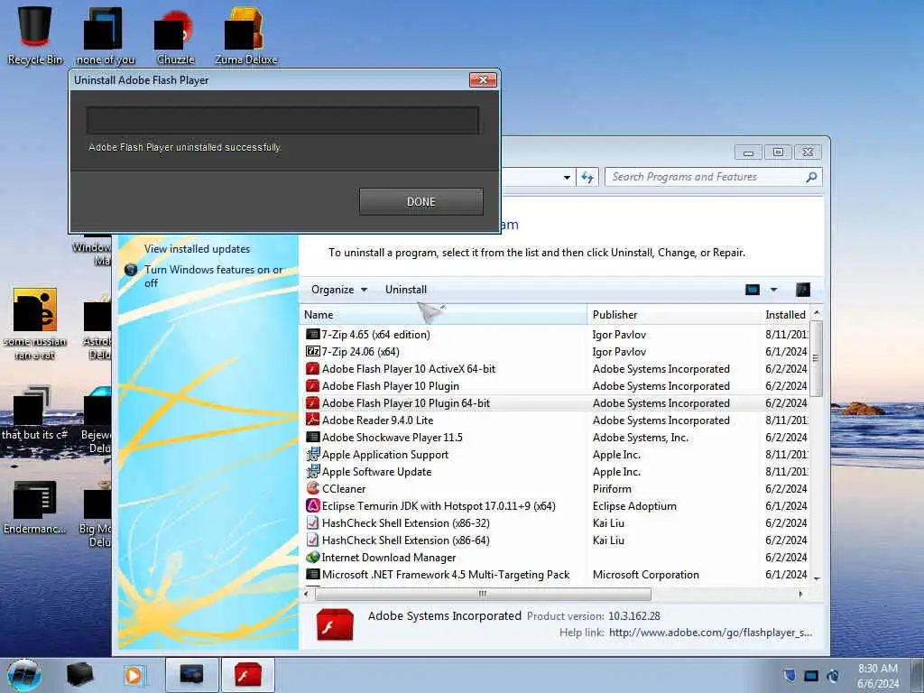Open the Recycle Bin desktop icon
This screenshot has height=693, width=924.
pos(35,34)
